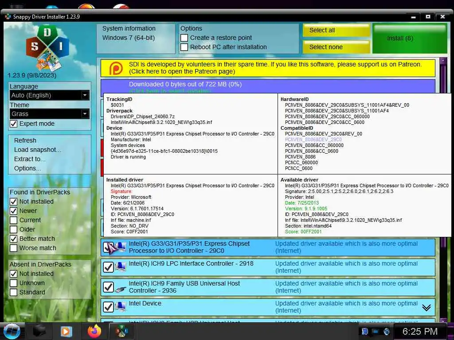Image resolution: width=454 pixels, height=340 pixels.
Task: Toggle Newer filter in Found in DriverPacks
Action: [14, 211]
